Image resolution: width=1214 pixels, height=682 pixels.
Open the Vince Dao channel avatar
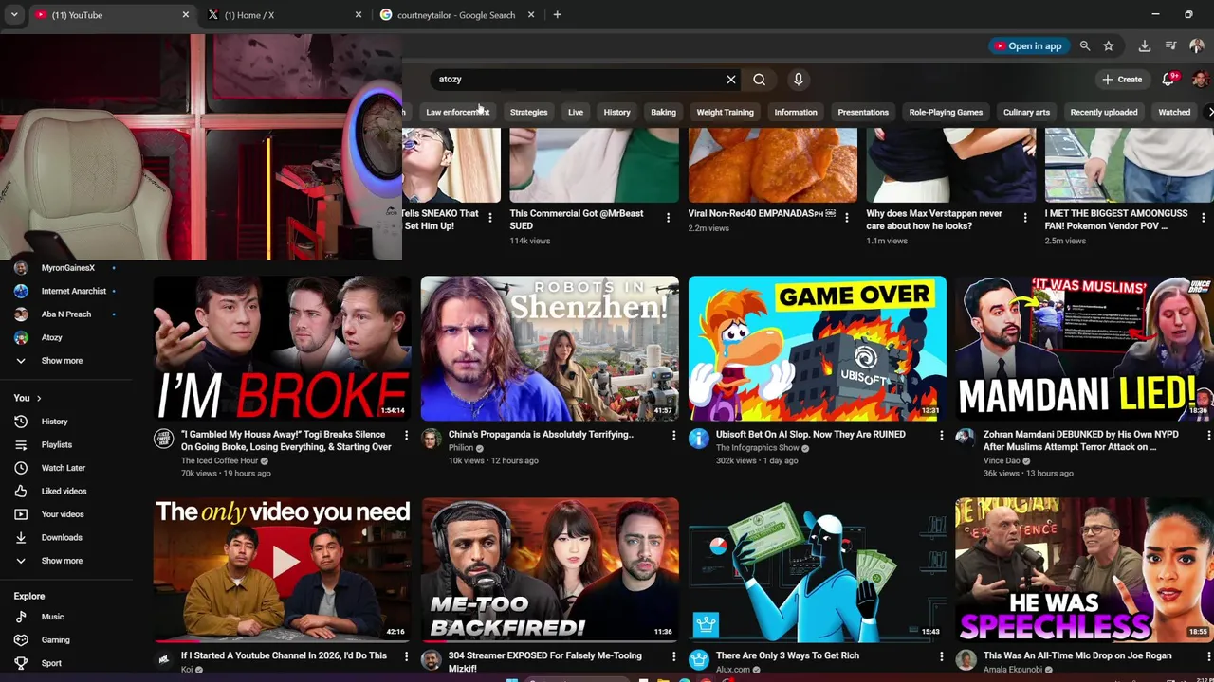(x=966, y=438)
